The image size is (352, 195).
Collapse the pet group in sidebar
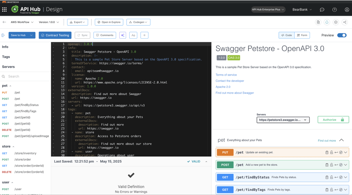[10, 86]
